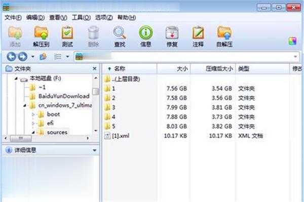The image size is (304, 202).
Task: Open the File (文件) menu
Action: click(x=13, y=18)
